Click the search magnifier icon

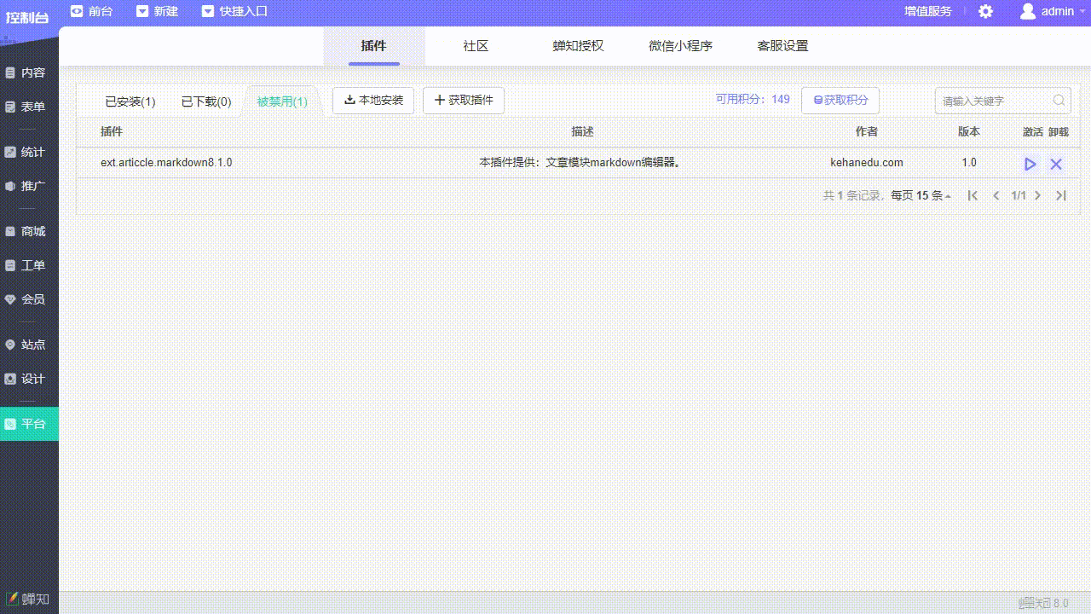point(1059,101)
